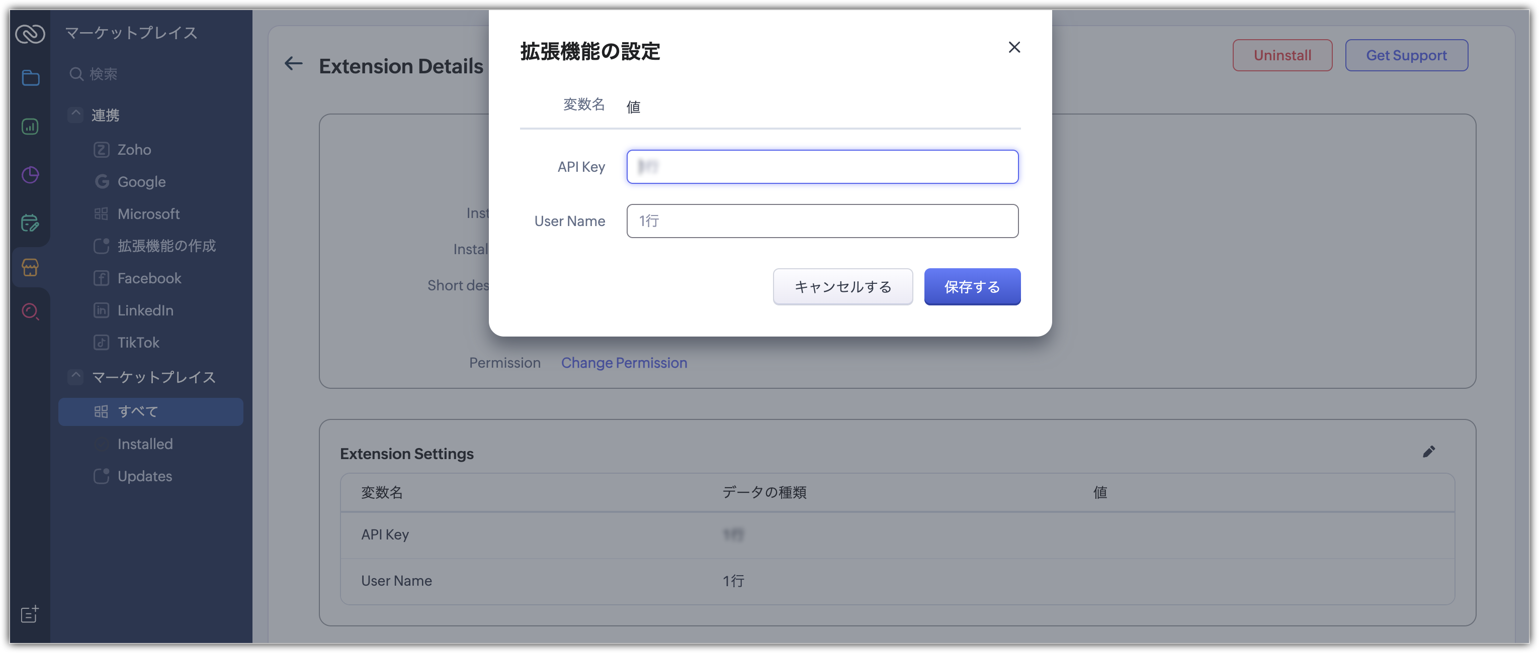This screenshot has height=653, width=1539.
Task: Open the calendar edit icon in rail
Action: [31, 223]
